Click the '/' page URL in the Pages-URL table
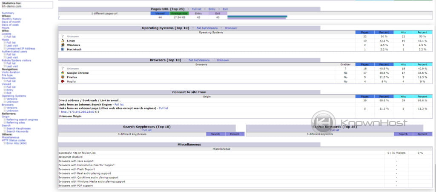The height and width of the screenshot is (192, 436). click(x=59, y=17)
